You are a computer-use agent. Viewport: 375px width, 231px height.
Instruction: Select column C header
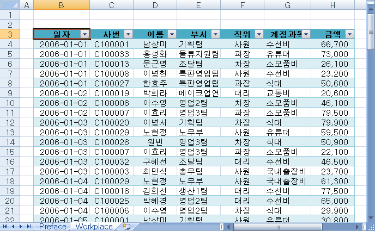coord(111,5)
